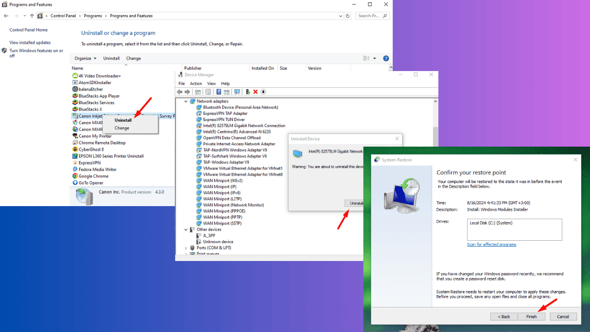Screen dimensions: 590x332
Task: Select Chrome Remote Desktop in program list
Action: pos(102,143)
